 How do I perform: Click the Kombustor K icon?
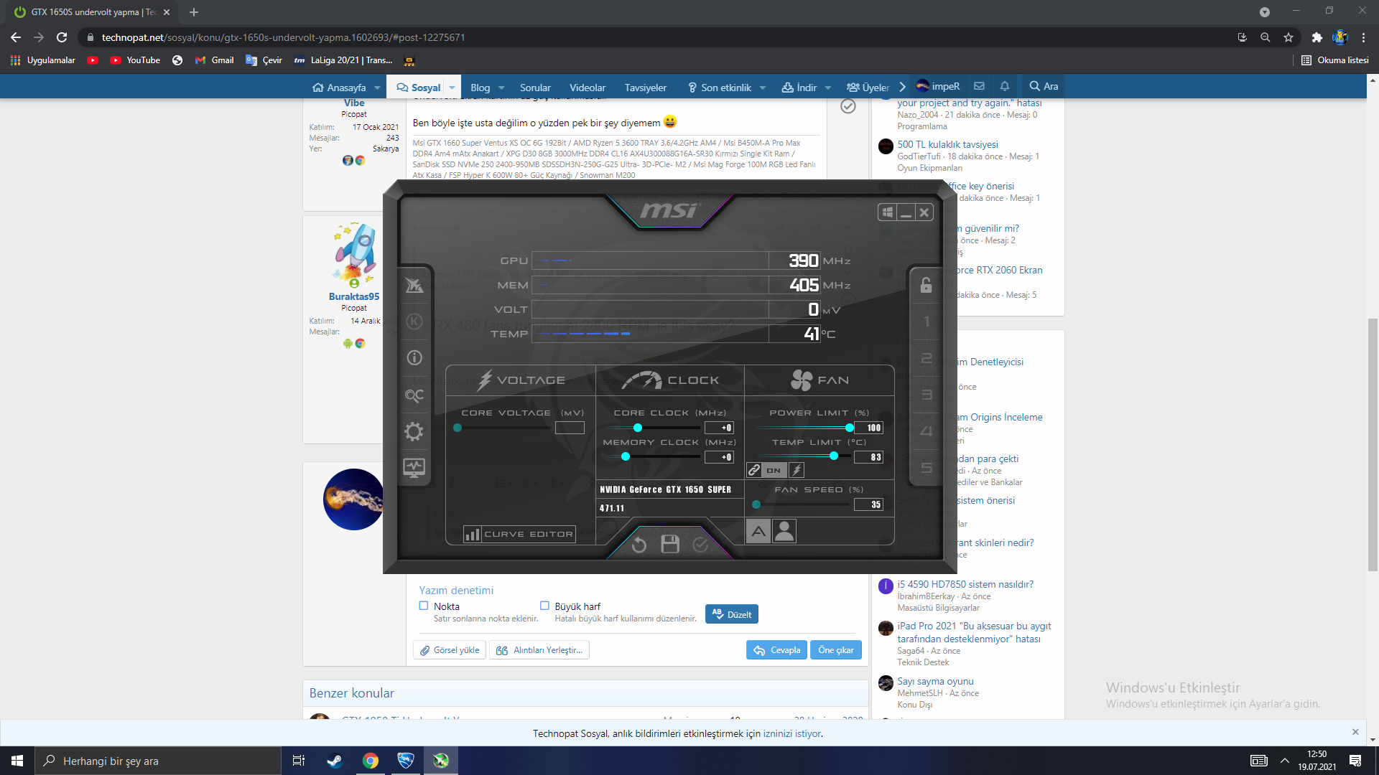(414, 321)
